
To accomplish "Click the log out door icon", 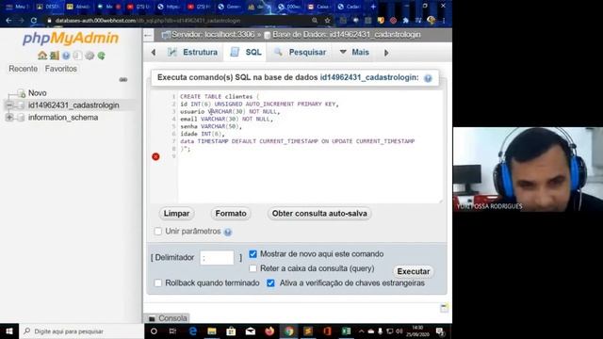I will coord(55,56).
